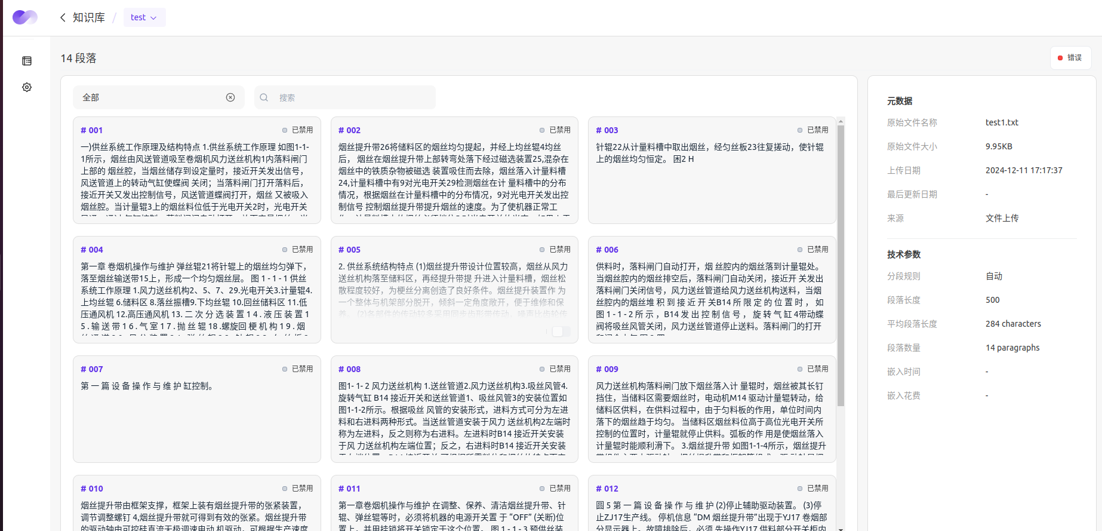Open segment card # 007
Viewport: 1102px width, 531px height.
(x=197, y=409)
